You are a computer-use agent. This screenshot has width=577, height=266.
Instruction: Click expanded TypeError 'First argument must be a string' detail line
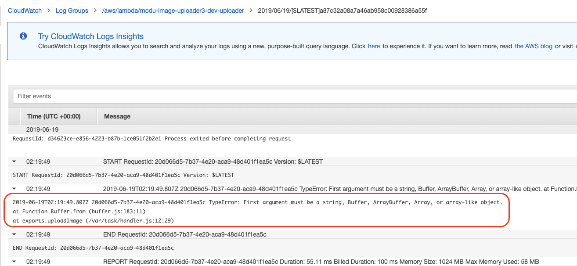pos(257,202)
